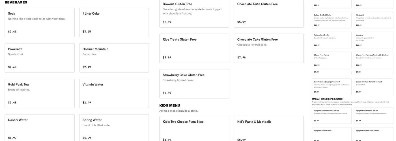Add the Gold Peak Tea item
The height and width of the screenshot is (141, 396).
tap(40, 93)
